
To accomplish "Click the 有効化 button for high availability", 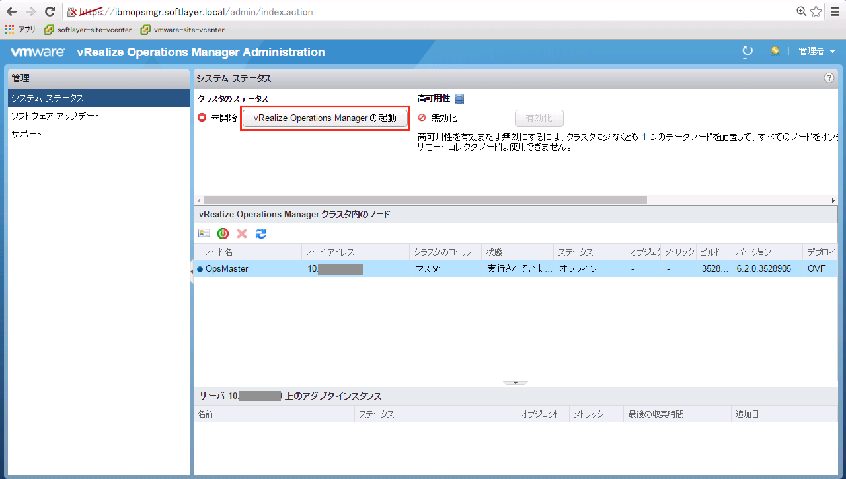I will 539,118.
